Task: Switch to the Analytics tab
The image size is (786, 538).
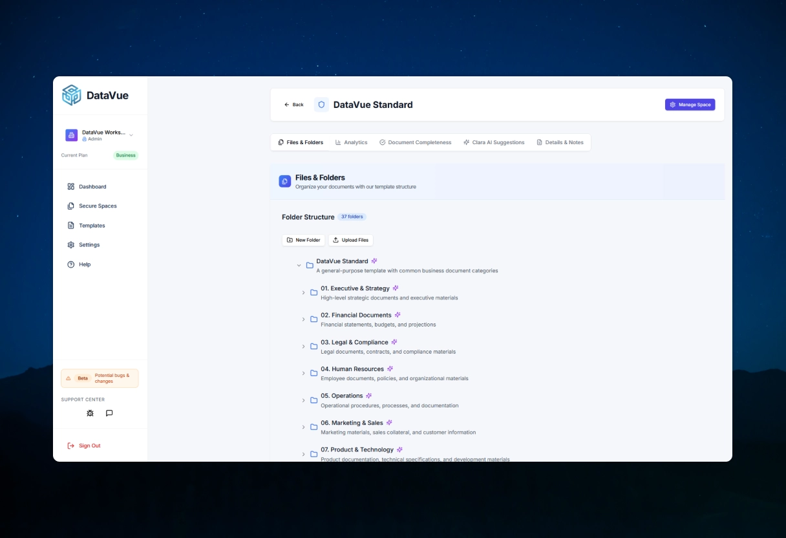Action: [x=352, y=142]
